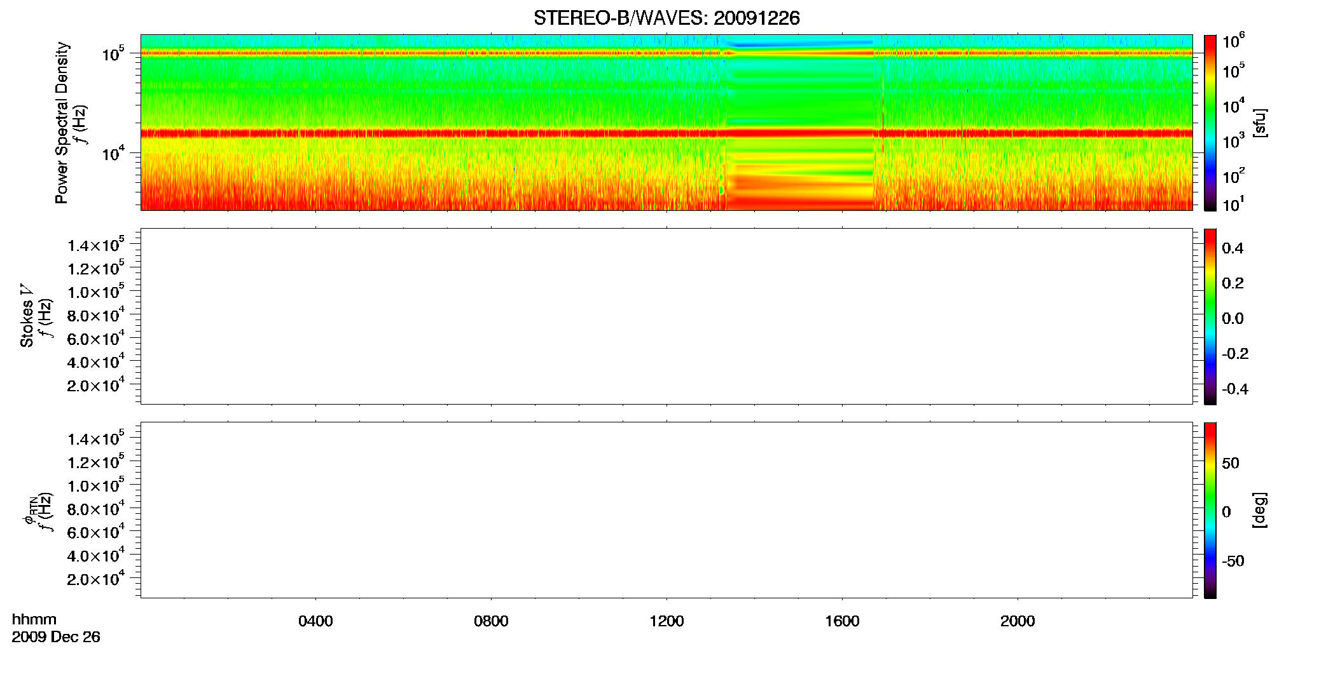Select the 1200 time tick label
1333x686 pixels.
pyautogui.click(x=666, y=621)
